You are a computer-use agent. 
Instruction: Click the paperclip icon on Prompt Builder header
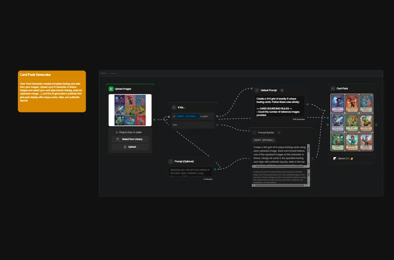(x=279, y=132)
